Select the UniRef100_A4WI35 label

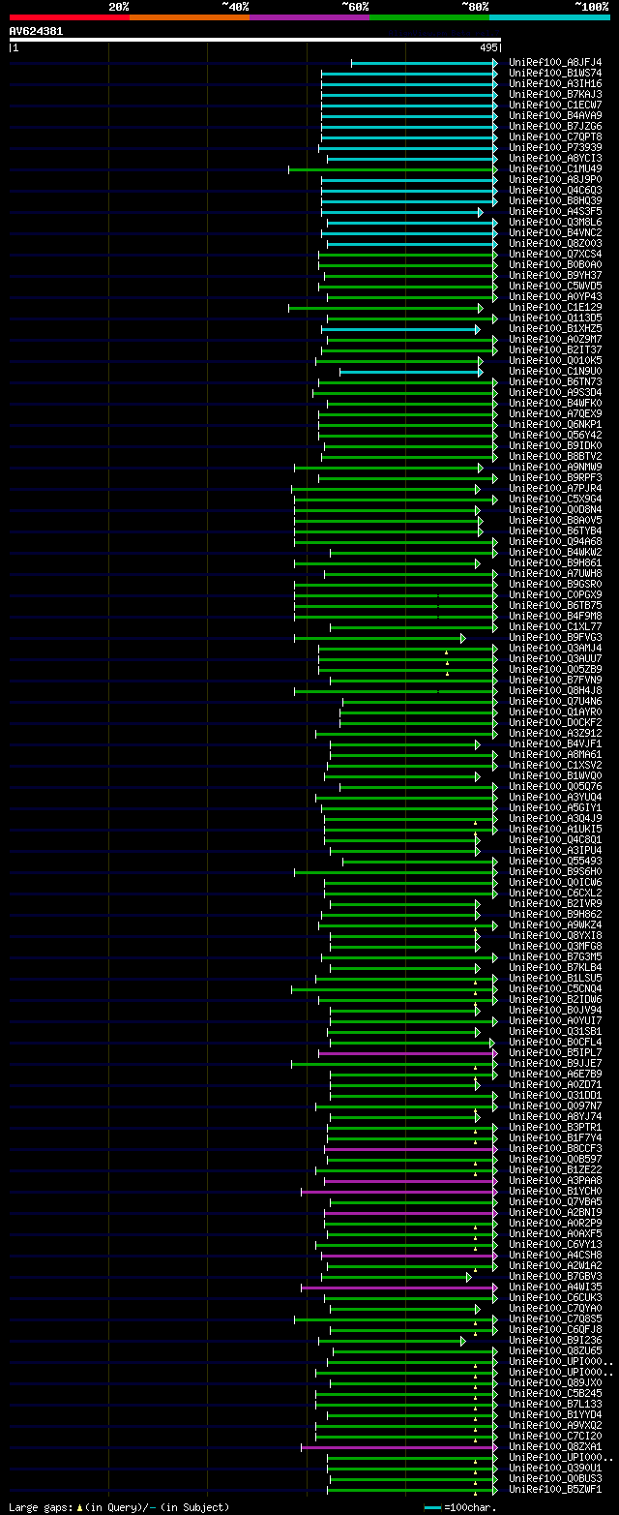[x=555, y=1287]
